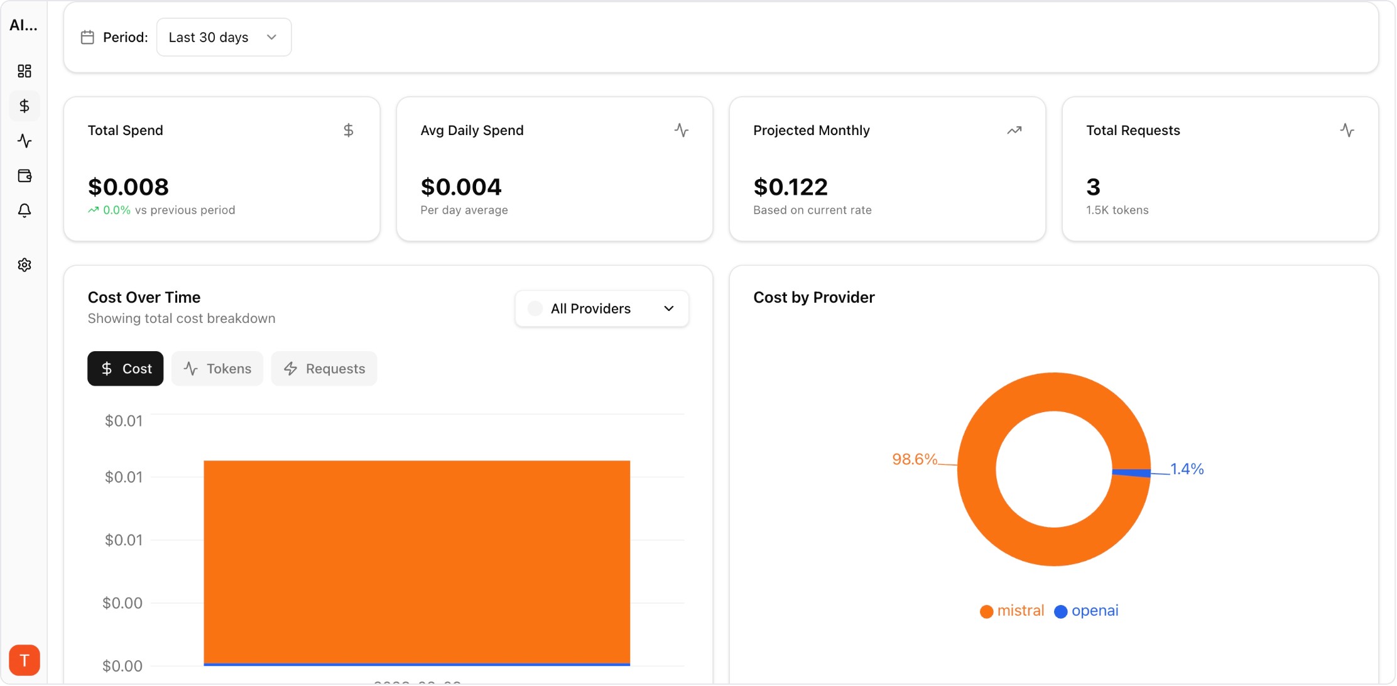1397x686 pixels.
Task: Expand the Period selector chevron
Action: click(271, 37)
